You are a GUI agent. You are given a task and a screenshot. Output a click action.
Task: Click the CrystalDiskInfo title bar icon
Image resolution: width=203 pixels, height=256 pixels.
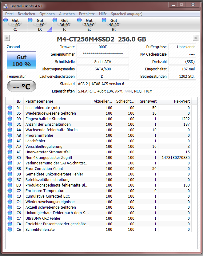(x=6, y=6)
